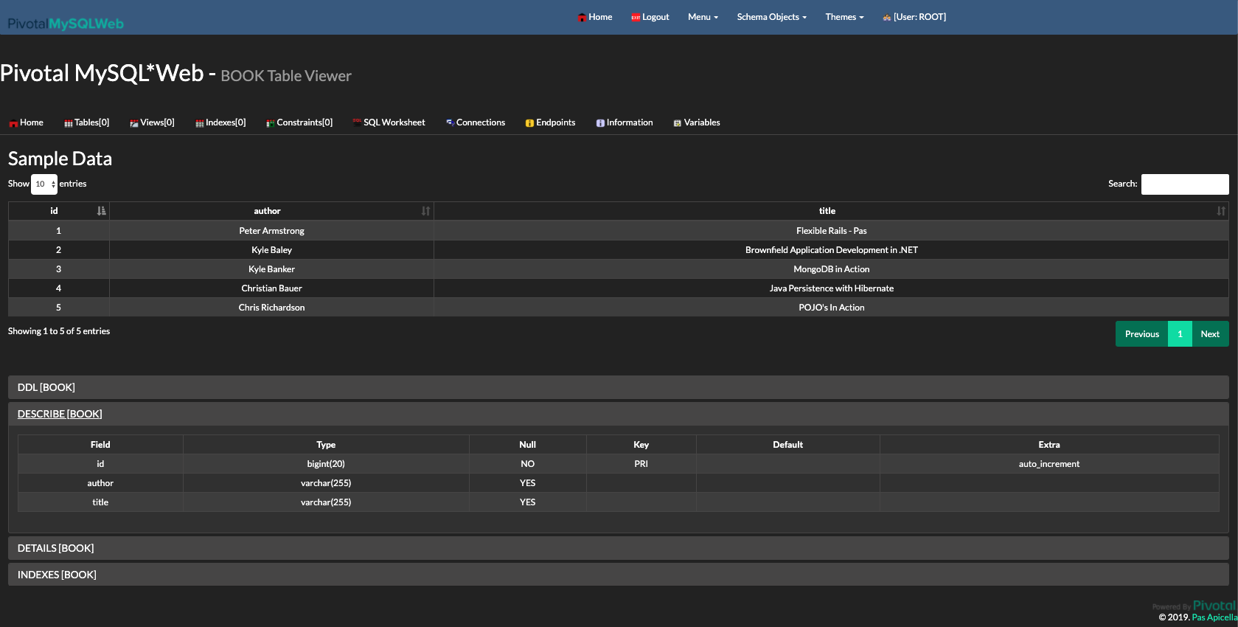The height and width of the screenshot is (627, 1238).
Task: Click the Peter Armstrong cell
Action: pyautogui.click(x=271, y=231)
